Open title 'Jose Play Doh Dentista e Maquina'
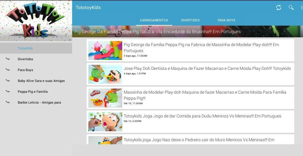The width and height of the screenshot is (303, 156). tap(207, 68)
